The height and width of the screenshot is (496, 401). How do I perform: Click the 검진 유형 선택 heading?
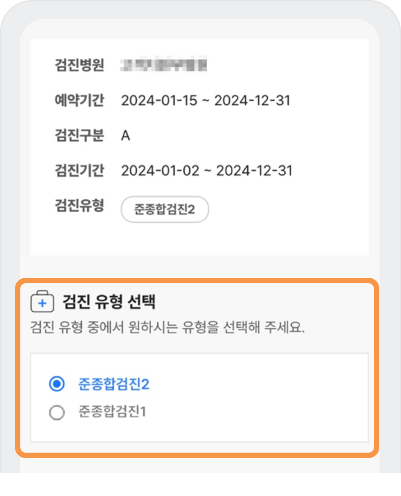click(x=109, y=301)
